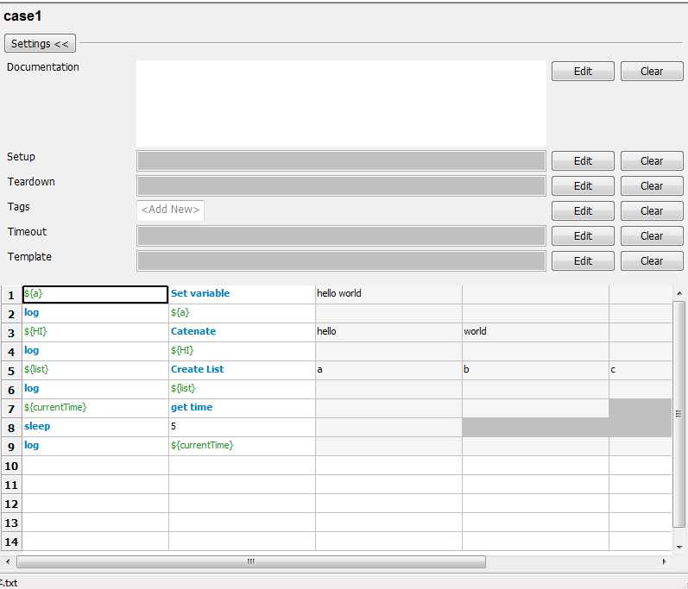The height and width of the screenshot is (589, 688).
Task: Select log keyword in row 6
Action: [x=95, y=389]
